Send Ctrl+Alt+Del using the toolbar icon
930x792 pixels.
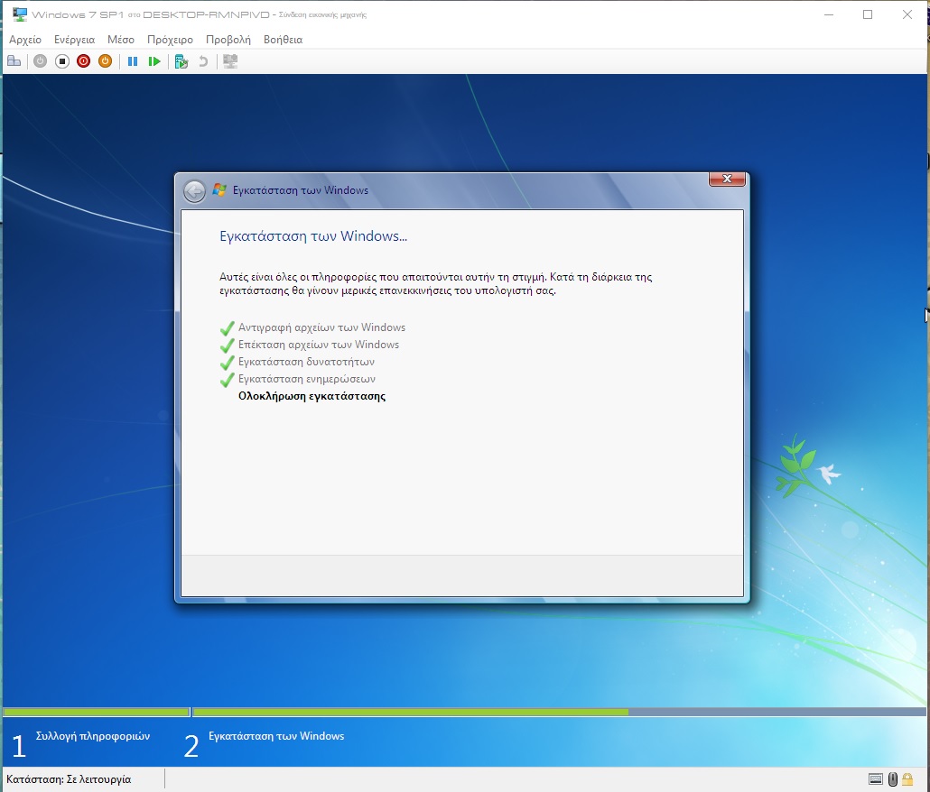coord(14,61)
